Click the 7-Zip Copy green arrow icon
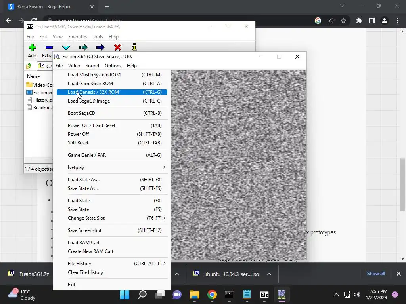The image size is (406, 304). pos(83,47)
